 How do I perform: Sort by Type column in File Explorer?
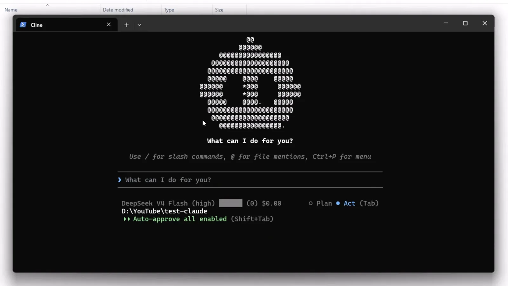(187, 10)
